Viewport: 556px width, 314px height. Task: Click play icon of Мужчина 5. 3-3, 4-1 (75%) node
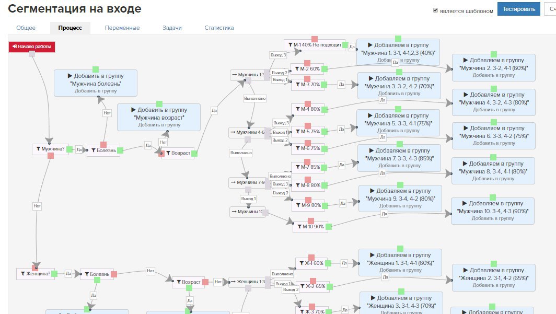coord(370,115)
